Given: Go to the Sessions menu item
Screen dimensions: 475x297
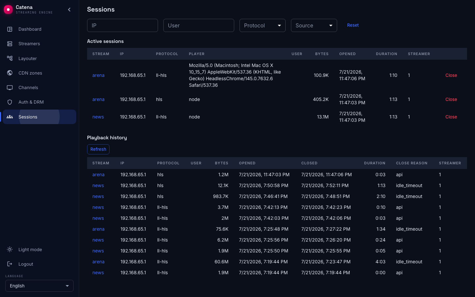Looking at the screenshot, I should coord(39,117).
